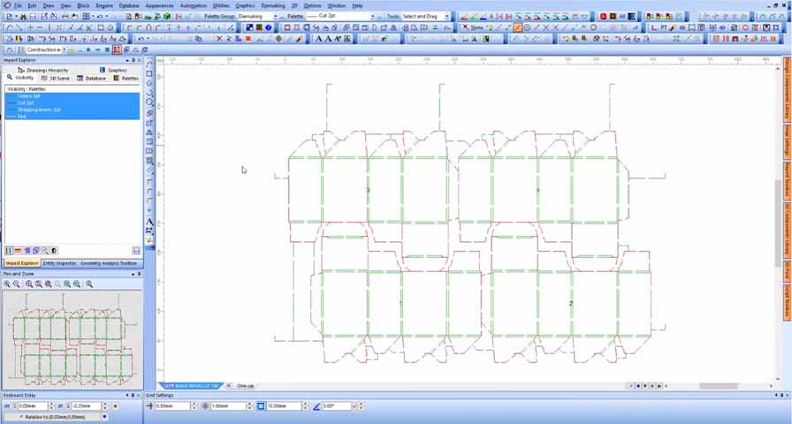
Task: Toggle the snap icon beside 0.50mm field
Action: click(150, 405)
